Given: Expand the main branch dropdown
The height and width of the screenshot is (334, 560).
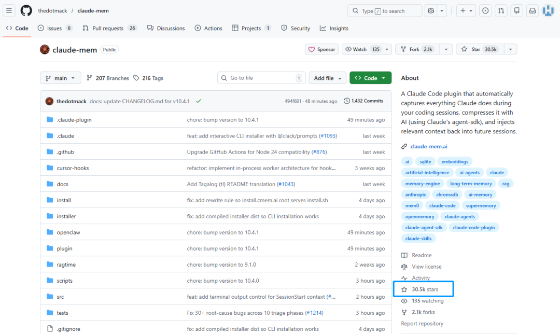Looking at the screenshot, I should coord(61,78).
